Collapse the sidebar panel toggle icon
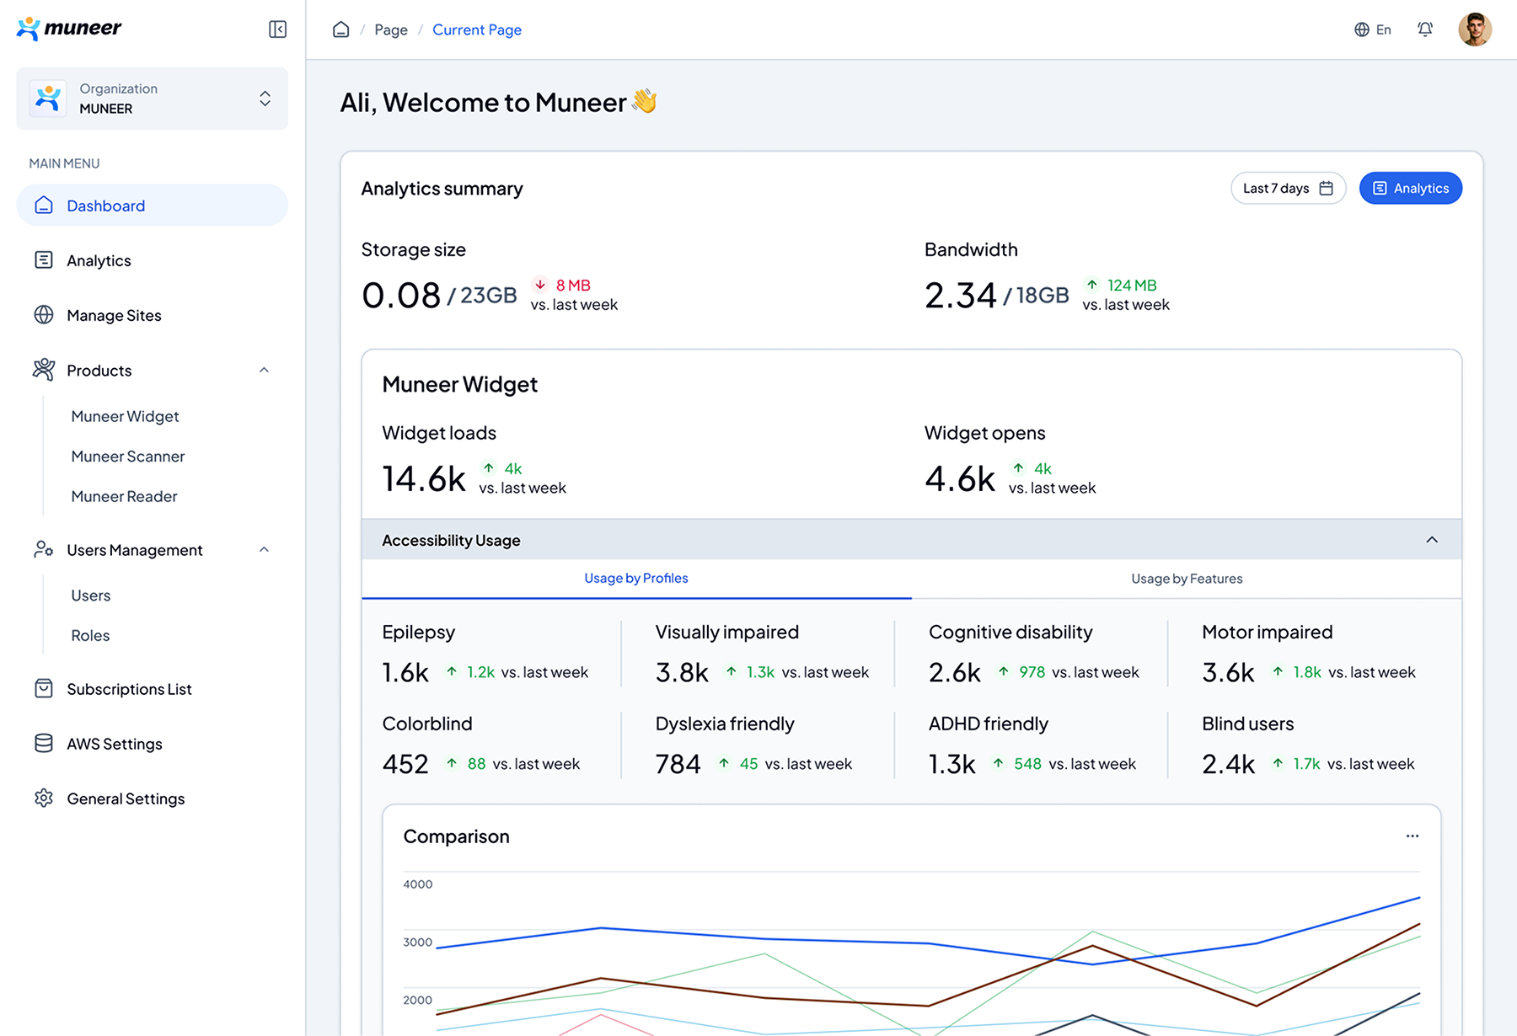This screenshot has height=1036, width=1517. [277, 29]
